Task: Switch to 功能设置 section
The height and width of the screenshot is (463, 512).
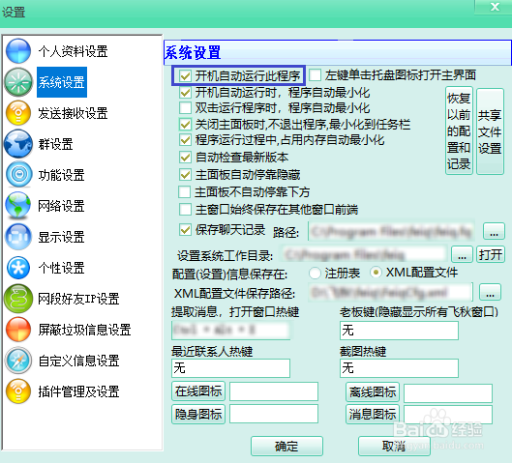Action: tap(61, 175)
